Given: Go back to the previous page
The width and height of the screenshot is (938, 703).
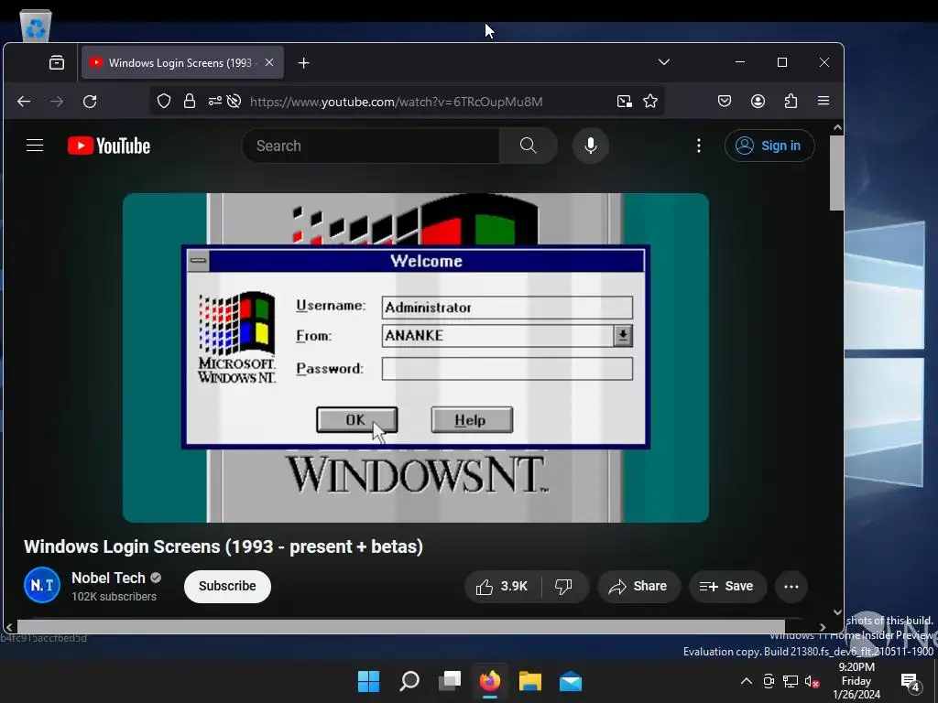Looking at the screenshot, I should coord(24,102).
